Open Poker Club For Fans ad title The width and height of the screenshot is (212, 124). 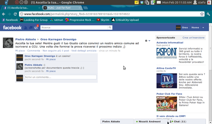tap(169, 94)
